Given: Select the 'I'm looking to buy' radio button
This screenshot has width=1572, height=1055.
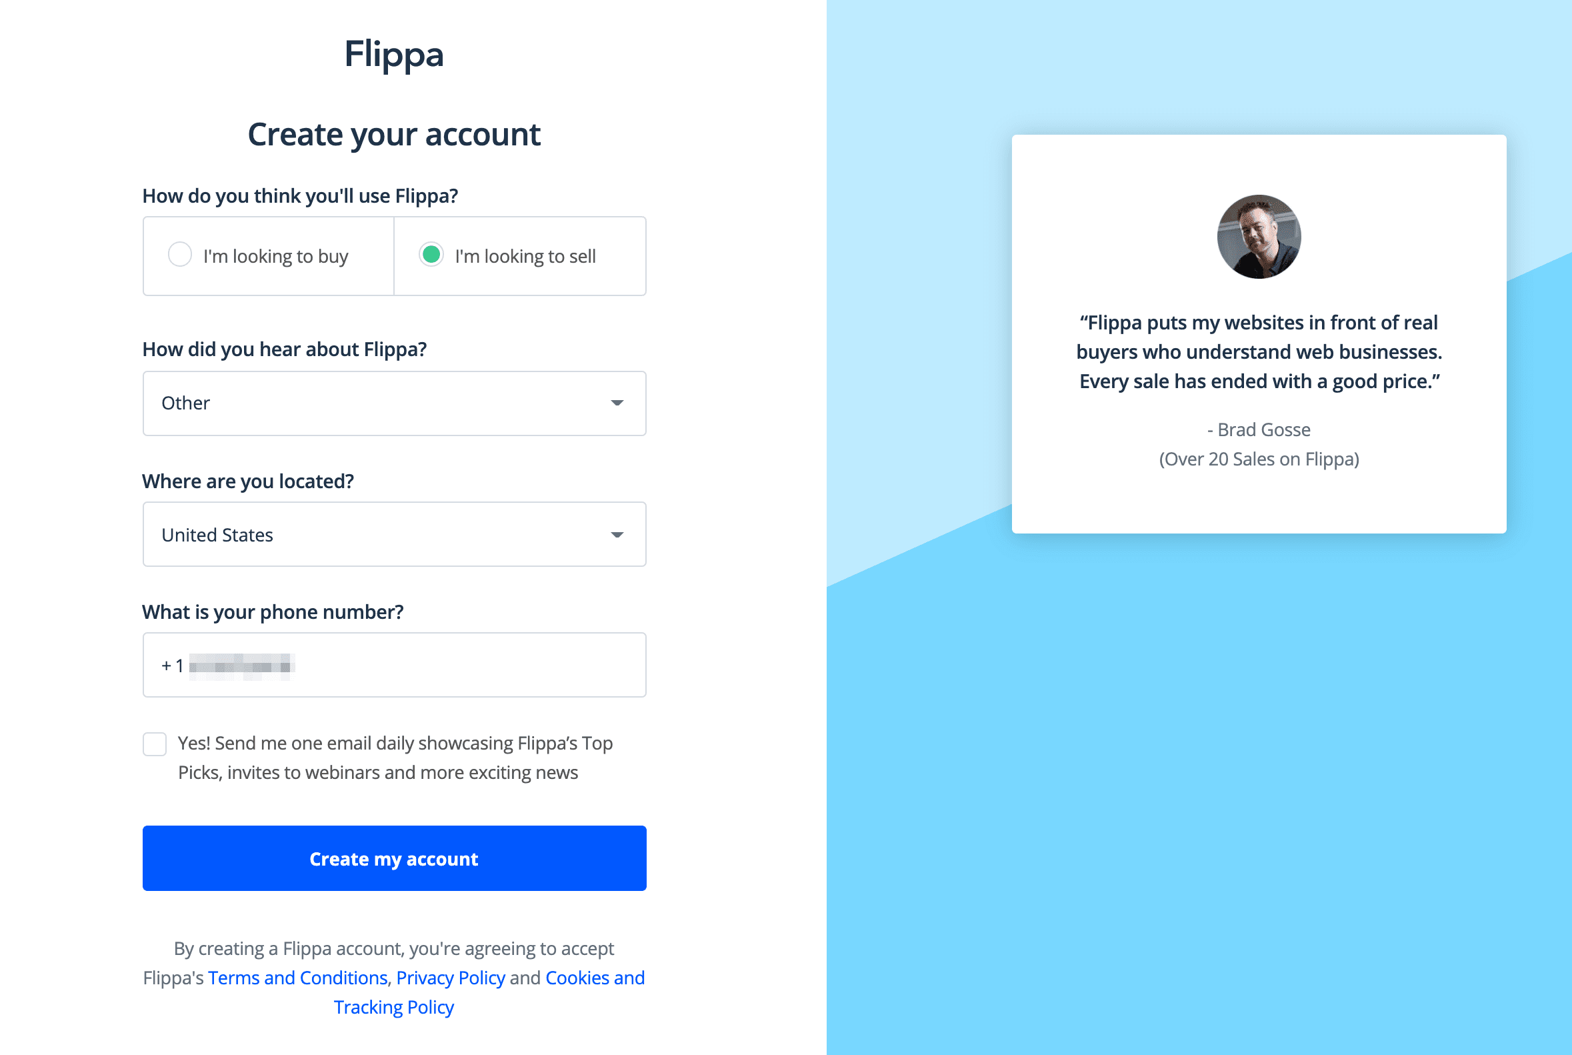Looking at the screenshot, I should pos(179,255).
